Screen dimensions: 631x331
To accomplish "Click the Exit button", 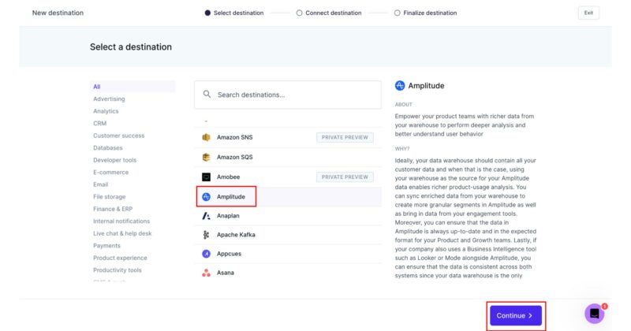I will pos(588,13).
